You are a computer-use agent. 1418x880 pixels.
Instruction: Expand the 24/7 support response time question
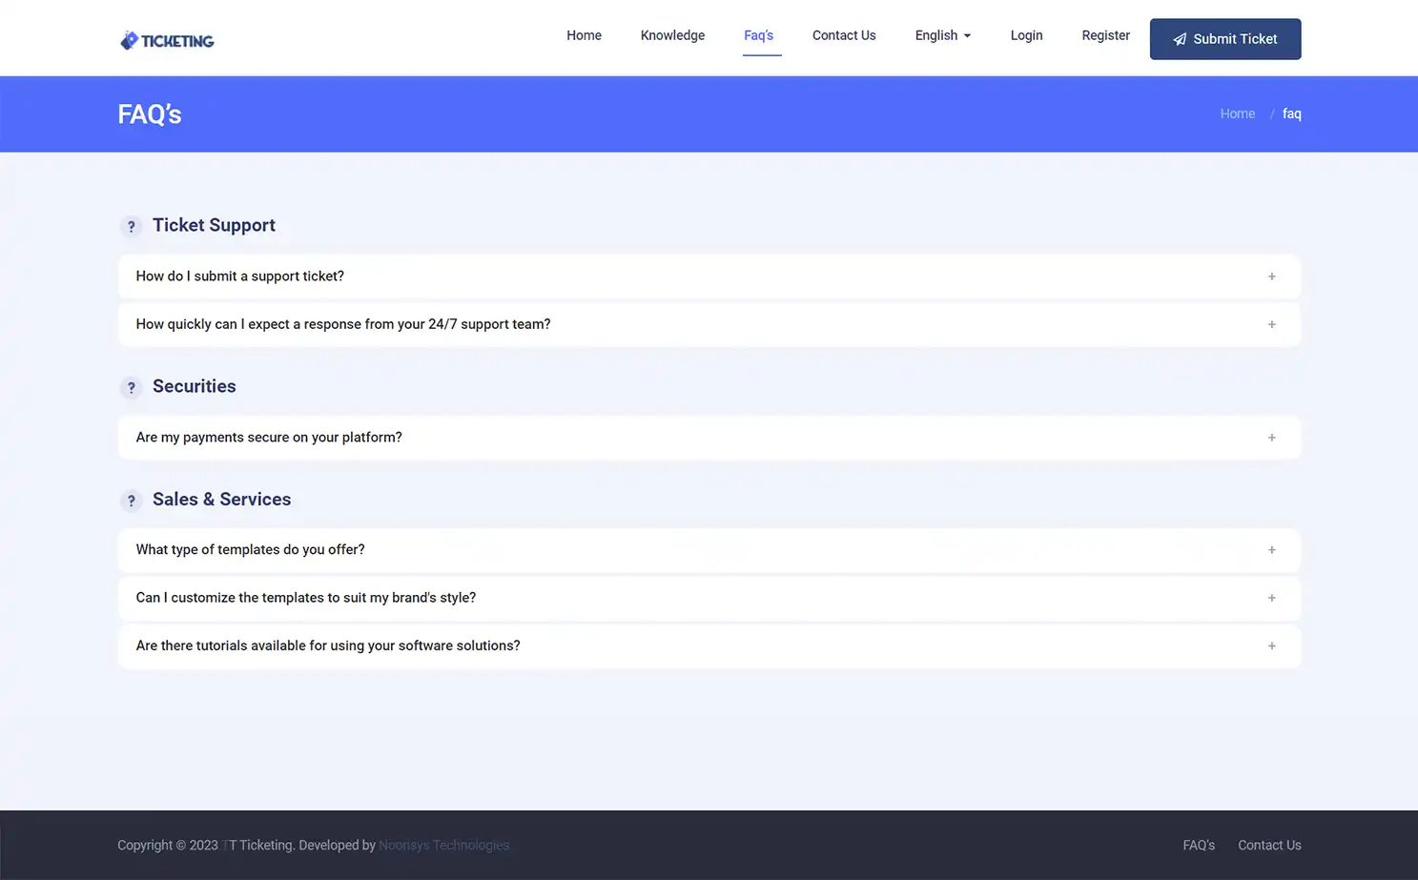1271,324
